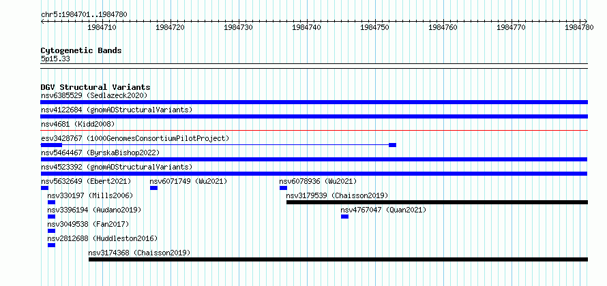This screenshot has width=607, height=286.
Task: Click the small blue mark under nsv6071749
Action: point(153,188)
